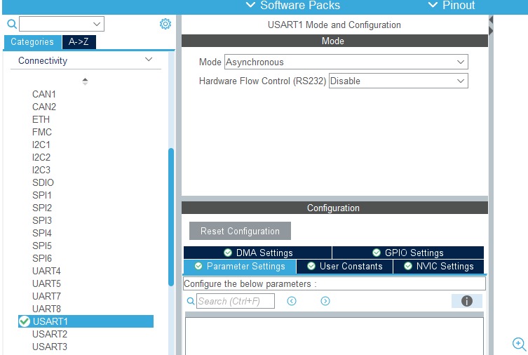Open Hardware Flow Control dropdown
The height and width of the screenshot is (355, 528).
[x=398, y=81]
